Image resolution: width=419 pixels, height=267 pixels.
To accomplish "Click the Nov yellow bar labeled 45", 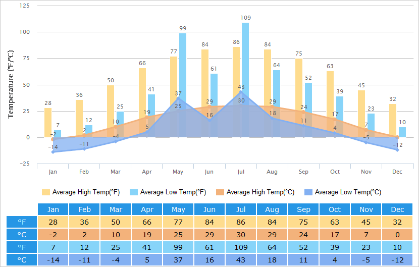I will pyautogui.click(x=361, y=114).
